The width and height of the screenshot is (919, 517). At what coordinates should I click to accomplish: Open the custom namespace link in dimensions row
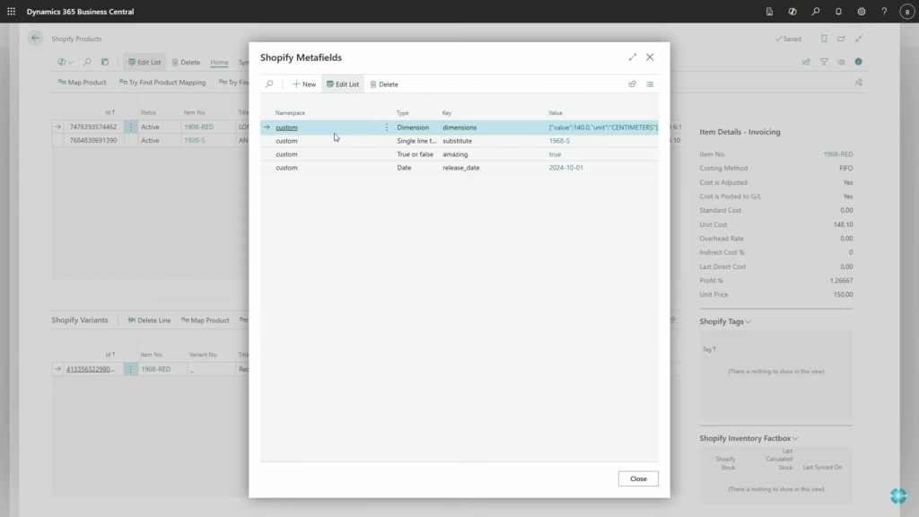pos(286,127)
